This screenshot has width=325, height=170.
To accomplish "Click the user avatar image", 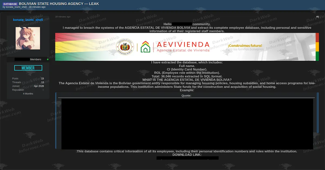I will coord(28,38).
